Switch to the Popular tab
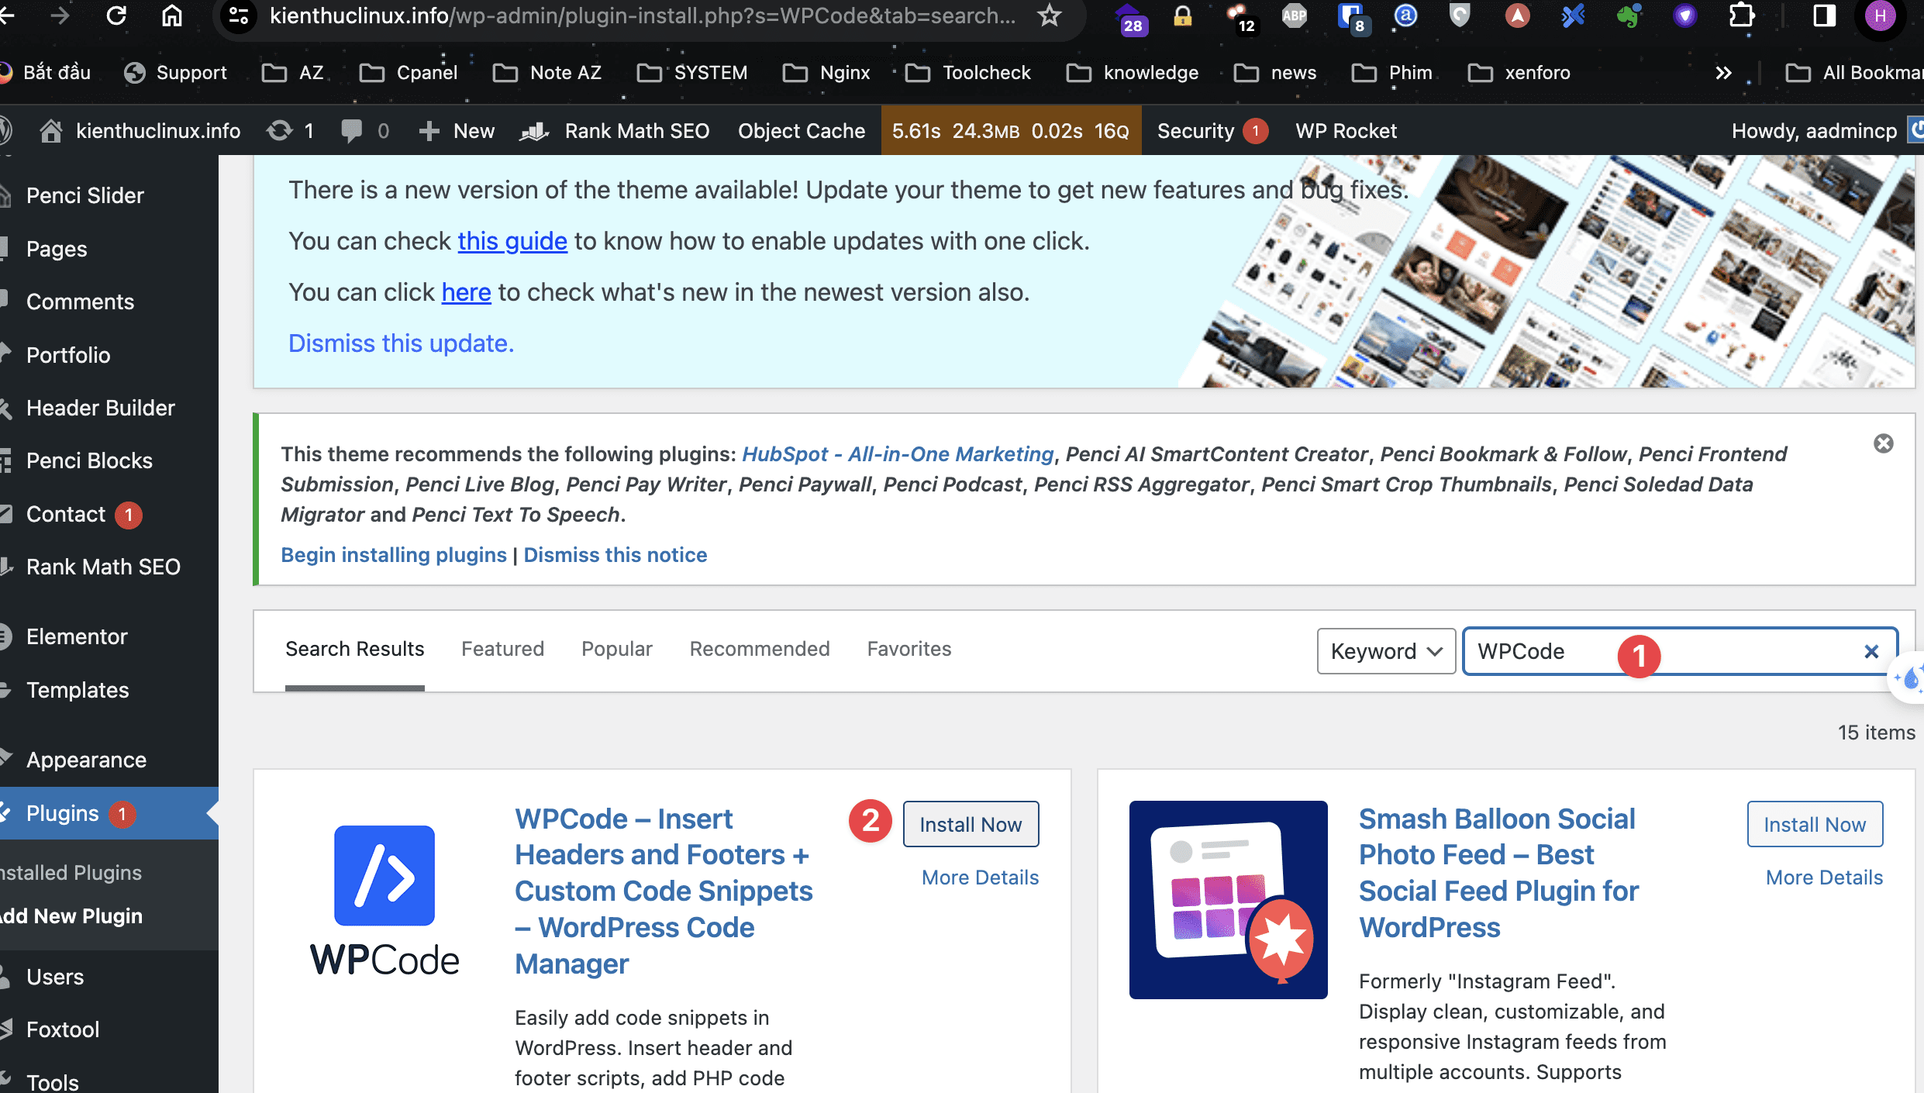This screenshot has height=1093, width=1924. [x=617, y=649]
